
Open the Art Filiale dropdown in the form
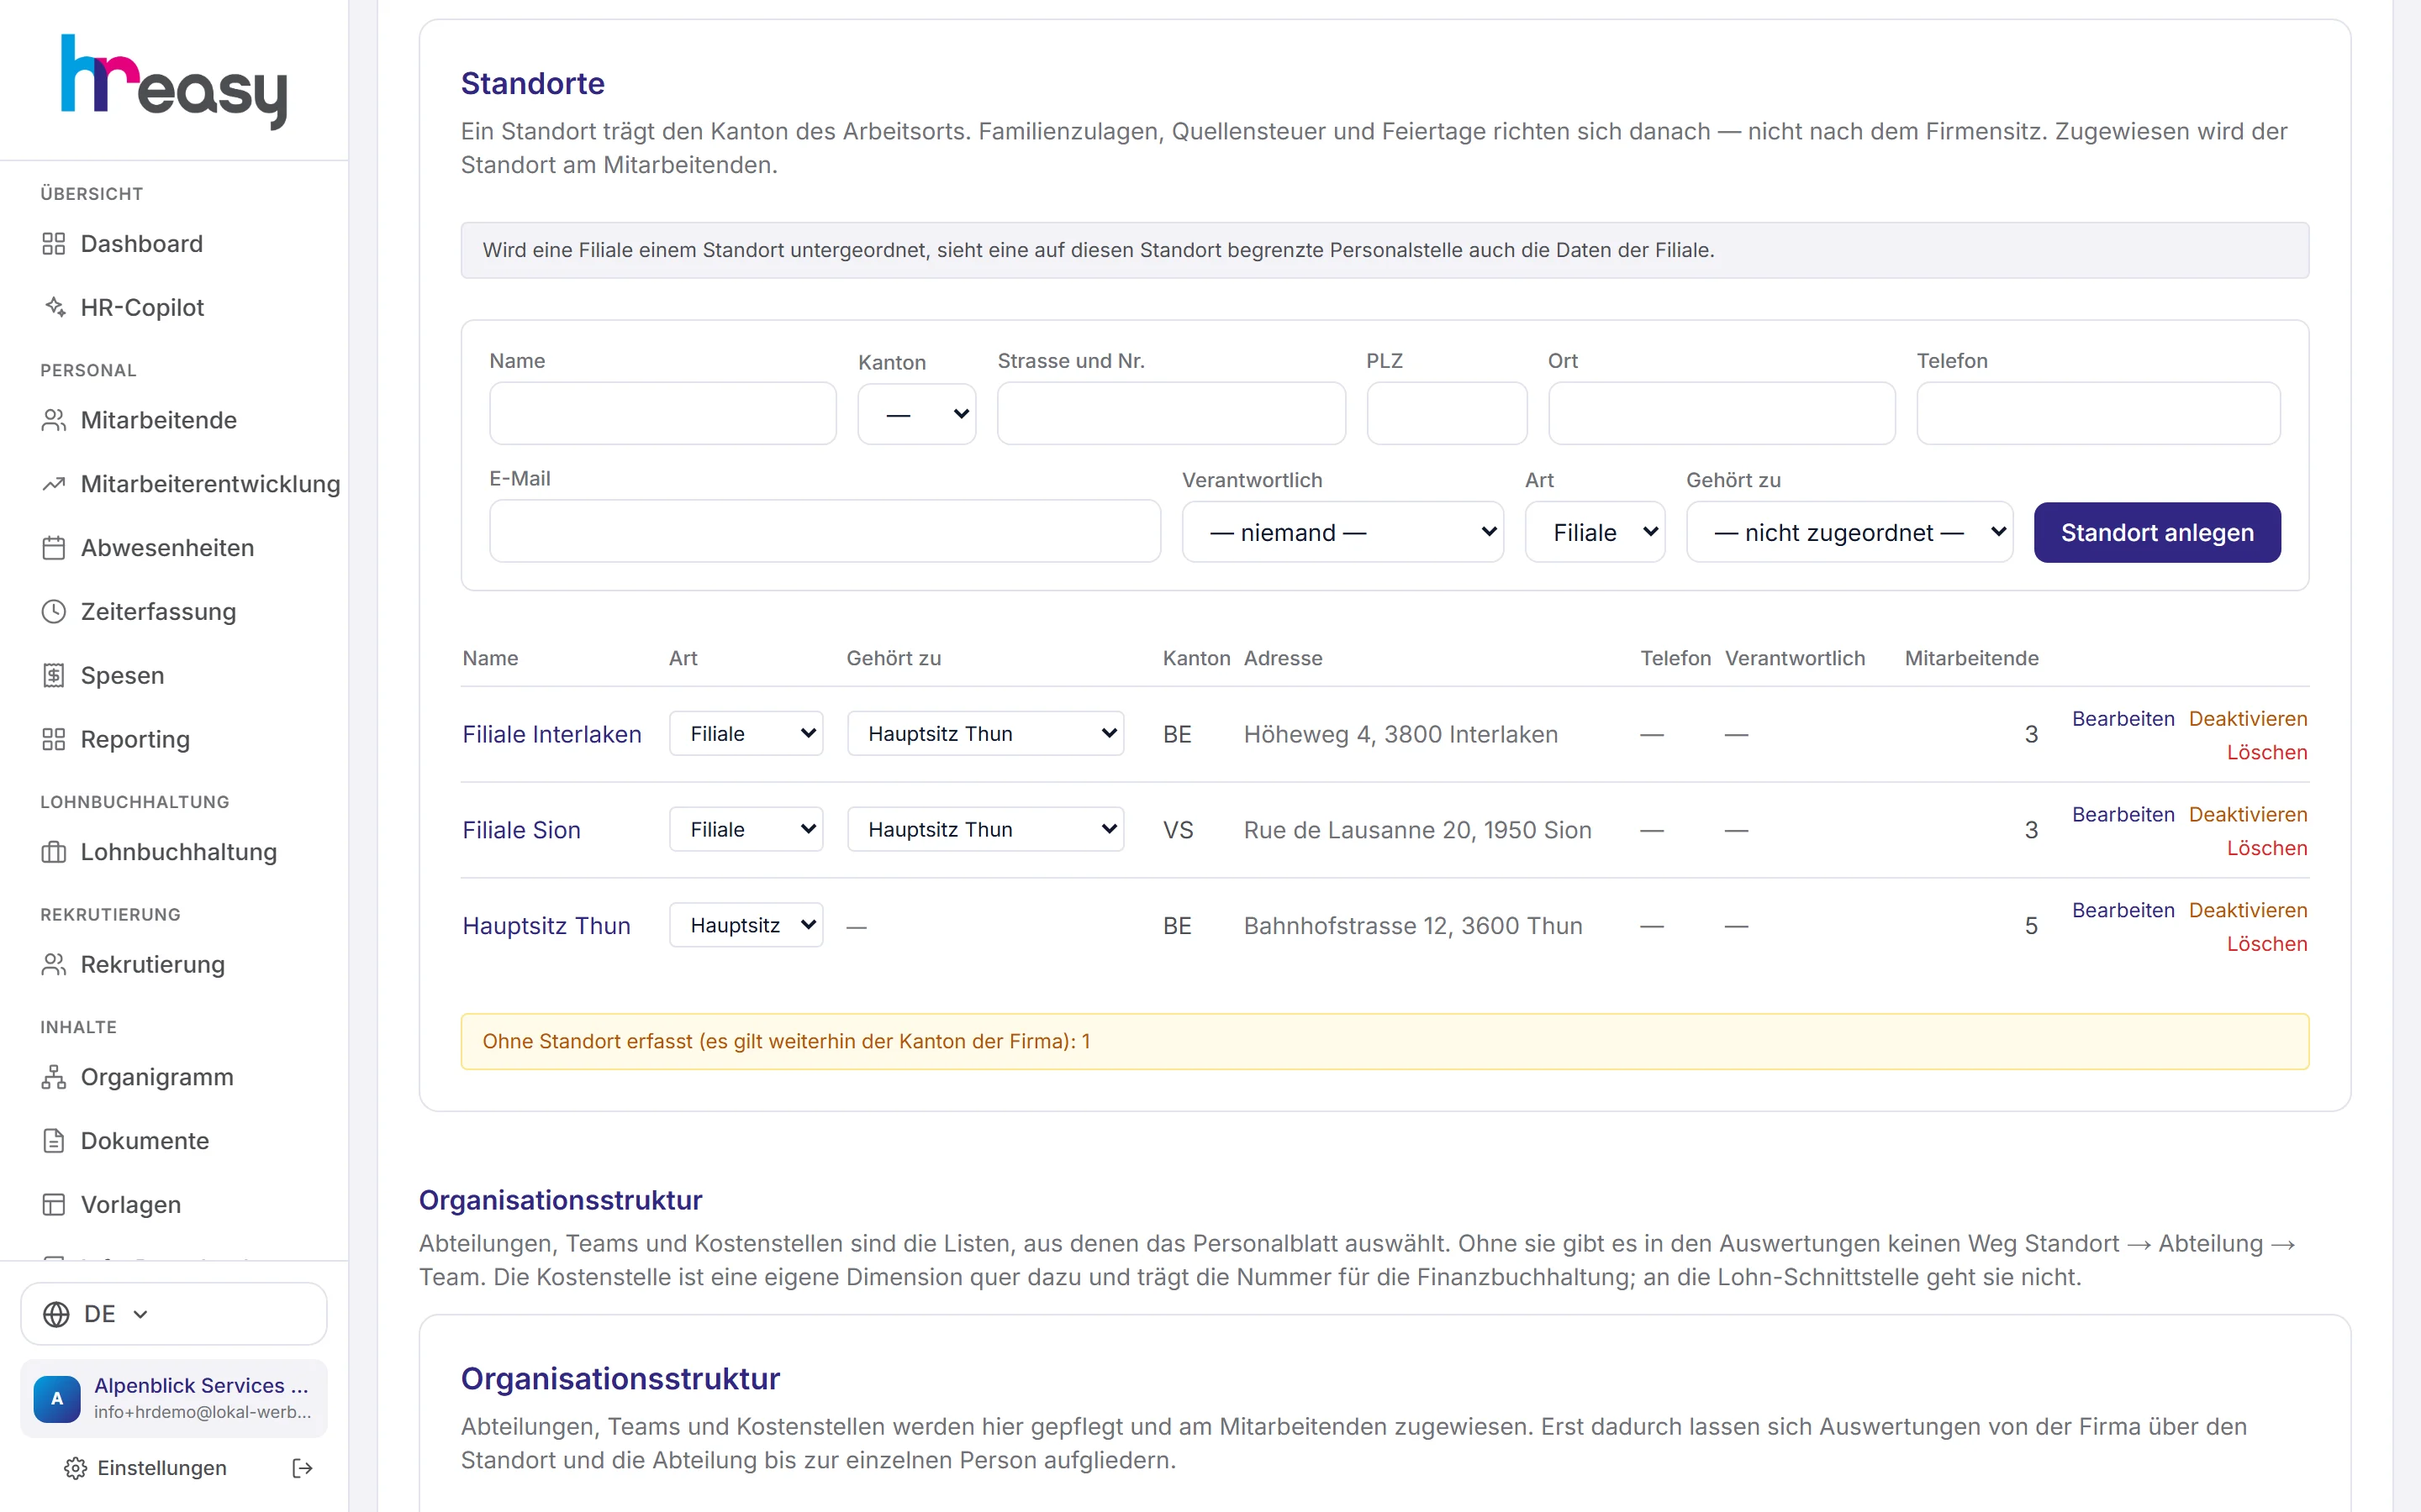coord(1595,532)
